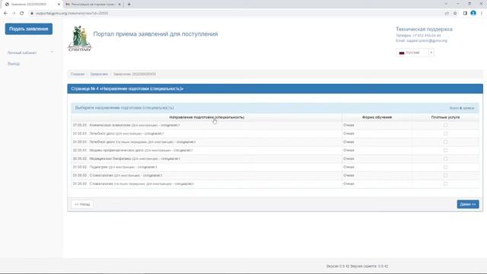Tick paid services for Клиническая психология
The width and height of the screenshot is (487, 274).
click(445, 125)
